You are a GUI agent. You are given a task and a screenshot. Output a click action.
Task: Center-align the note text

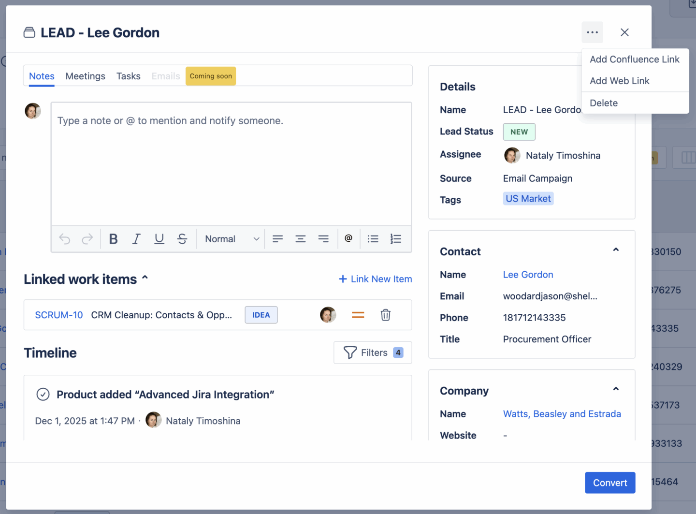click(301, 238)
